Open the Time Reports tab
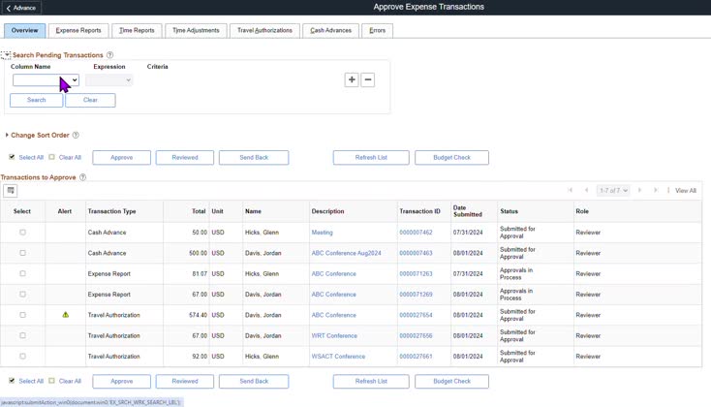 [137, 30]
